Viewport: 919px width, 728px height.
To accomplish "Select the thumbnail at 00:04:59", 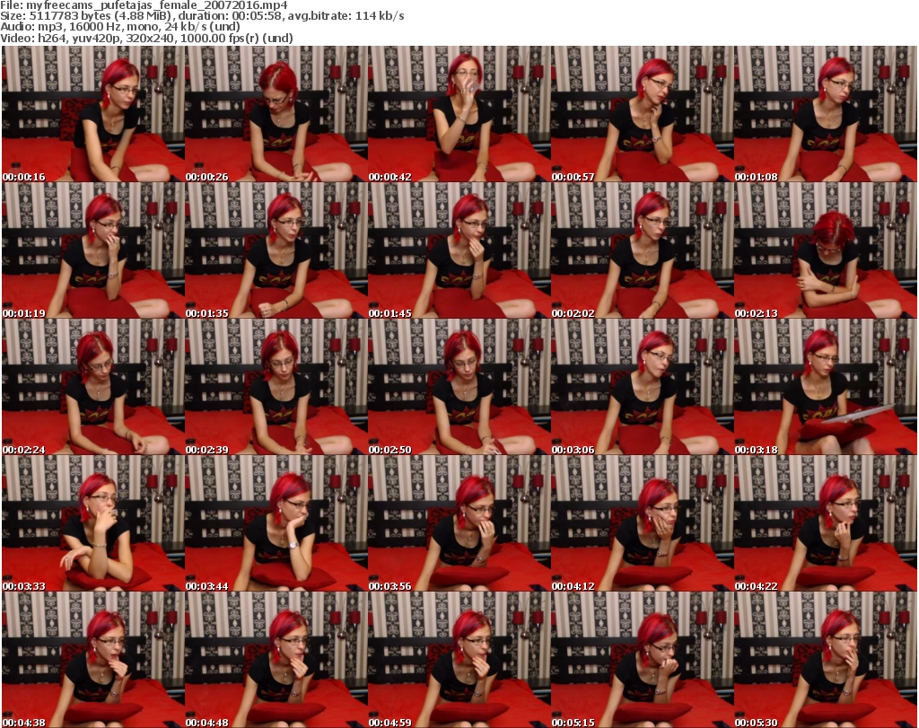I will (x=459, y=660).
